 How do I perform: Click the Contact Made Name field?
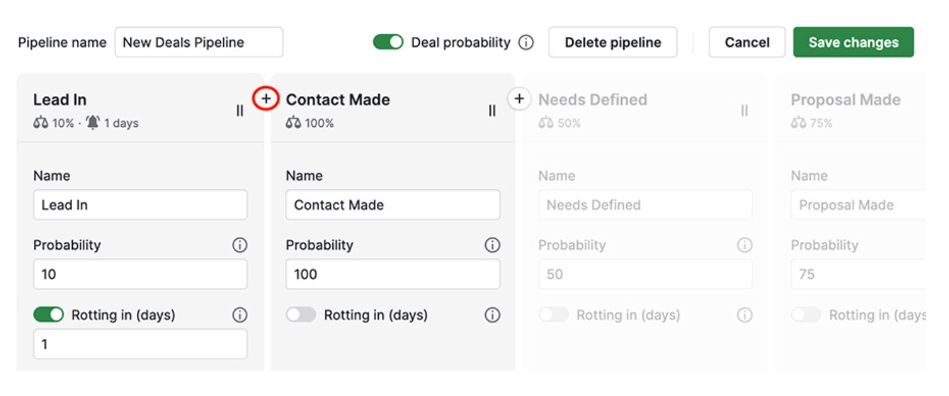[392, 205]
